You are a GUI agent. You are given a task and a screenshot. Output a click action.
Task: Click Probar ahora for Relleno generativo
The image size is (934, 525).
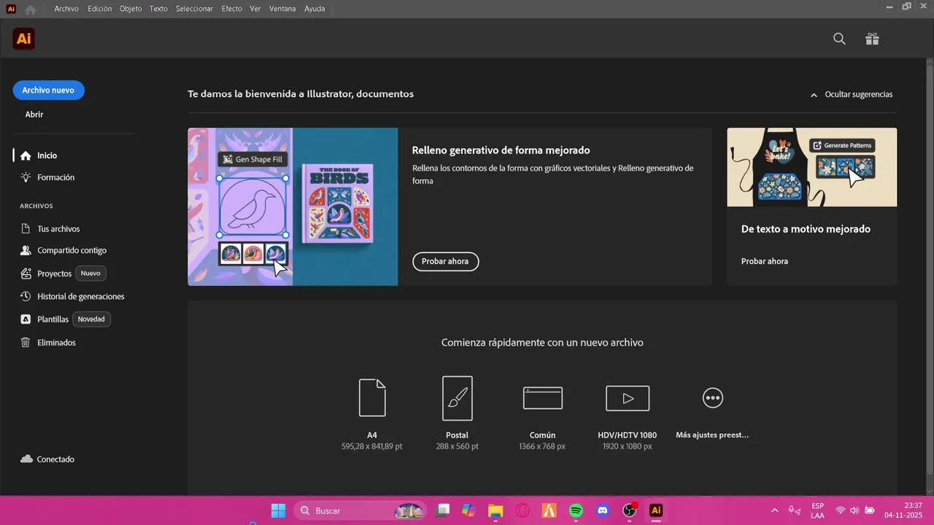click(445, 261)
